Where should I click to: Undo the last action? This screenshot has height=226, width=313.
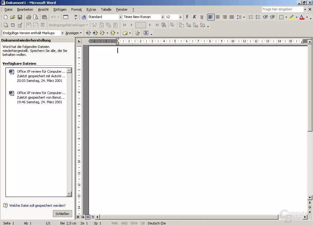[53, 17]
